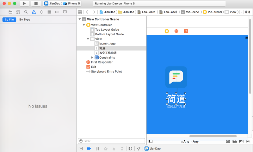
Task: Click Vie...cene breadcrumb in jump bar
Action: (x=190, y=12)
